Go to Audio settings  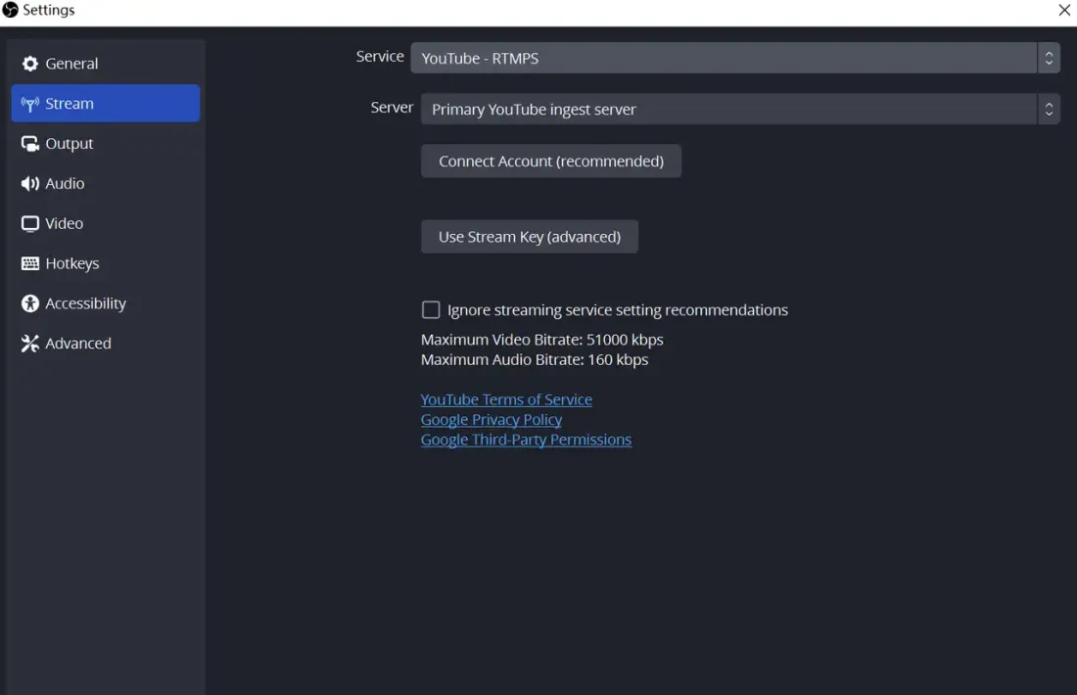pos(105,183)
